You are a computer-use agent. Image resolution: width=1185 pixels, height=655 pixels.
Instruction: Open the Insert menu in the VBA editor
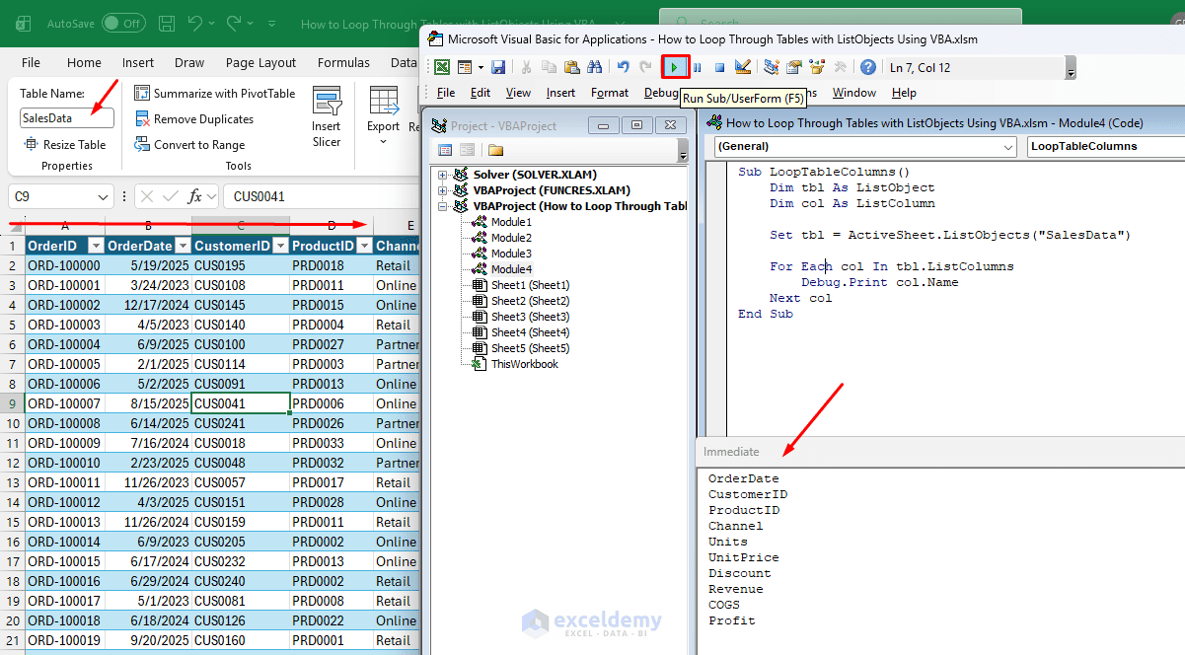click(560, 93)
